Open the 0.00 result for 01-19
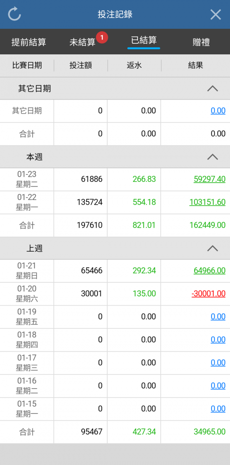Screen dimensions: 230x465 pyautogui.click(x=218, y=317)
